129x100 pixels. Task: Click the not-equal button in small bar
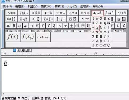[x=66, y=26]
